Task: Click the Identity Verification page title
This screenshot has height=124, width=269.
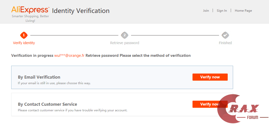Action: [x=81, y=11]
